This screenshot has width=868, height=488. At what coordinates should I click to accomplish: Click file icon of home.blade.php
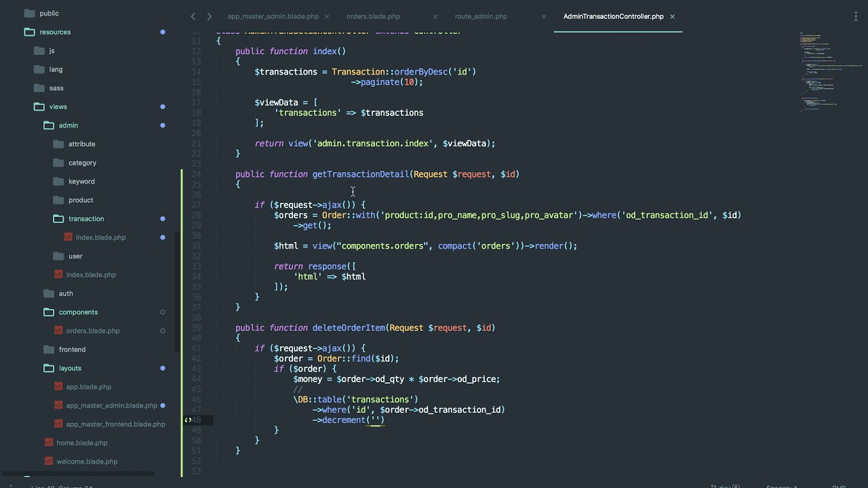point(49,443)
